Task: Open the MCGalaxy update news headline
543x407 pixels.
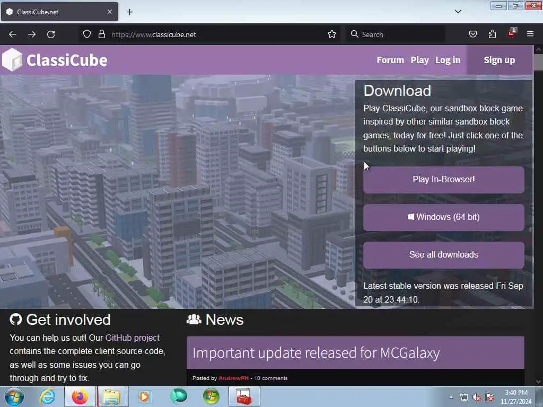Action: click(316, 353)
